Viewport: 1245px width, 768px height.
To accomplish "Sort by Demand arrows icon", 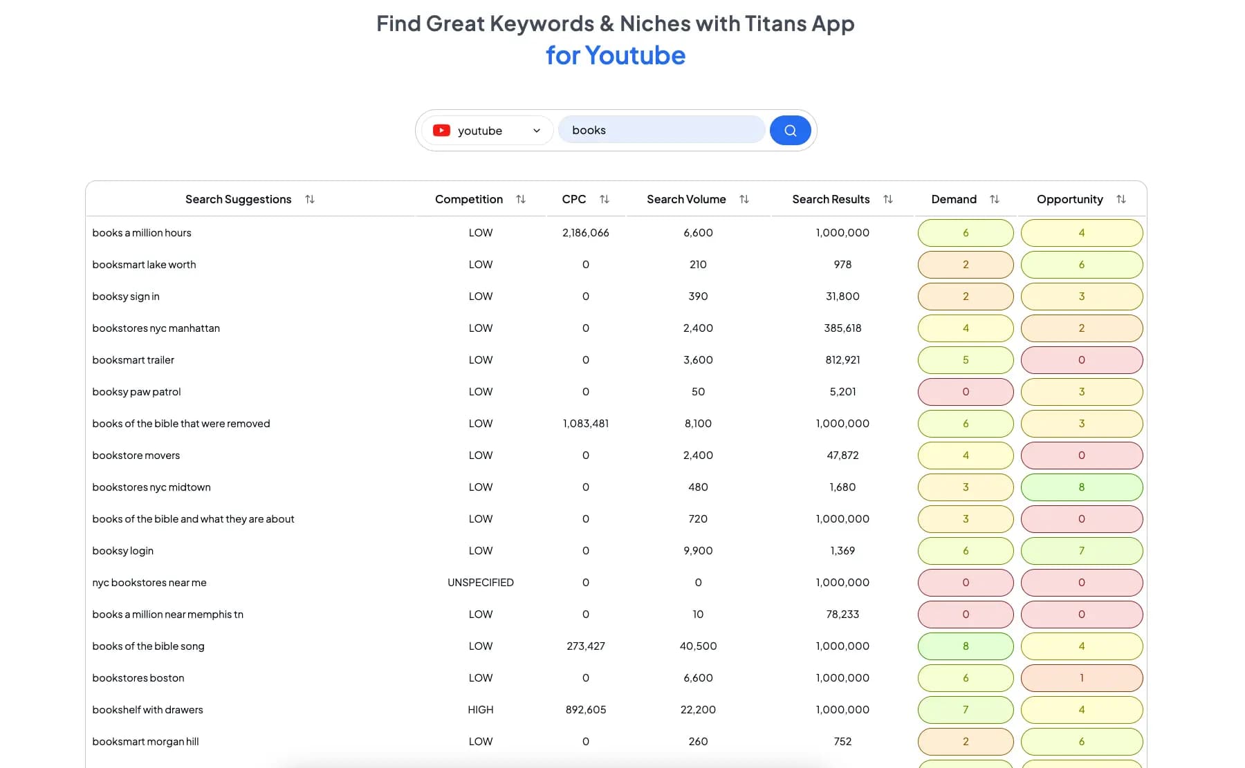I will click(995, 199).
